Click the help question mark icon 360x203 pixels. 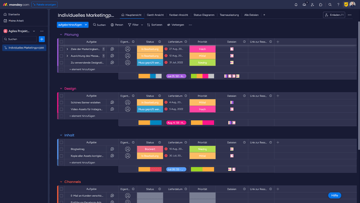pos(338,5)
